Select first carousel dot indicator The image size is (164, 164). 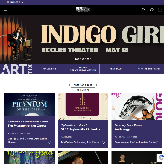[76, 59]
